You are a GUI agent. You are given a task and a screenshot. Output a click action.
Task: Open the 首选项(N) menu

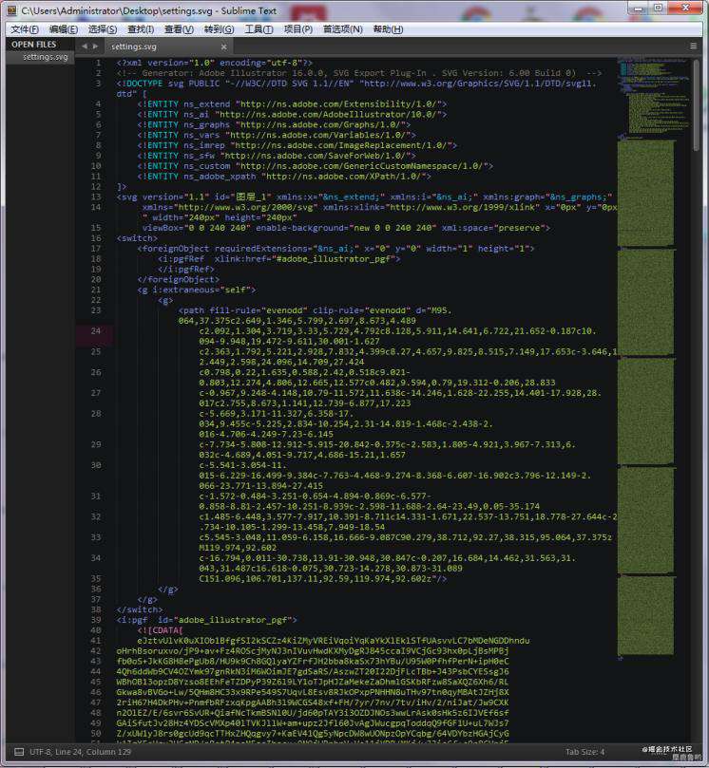pos(343,29)
